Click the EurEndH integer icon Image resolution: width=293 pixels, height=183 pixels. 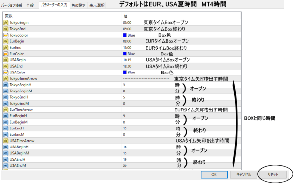[6, 128]
